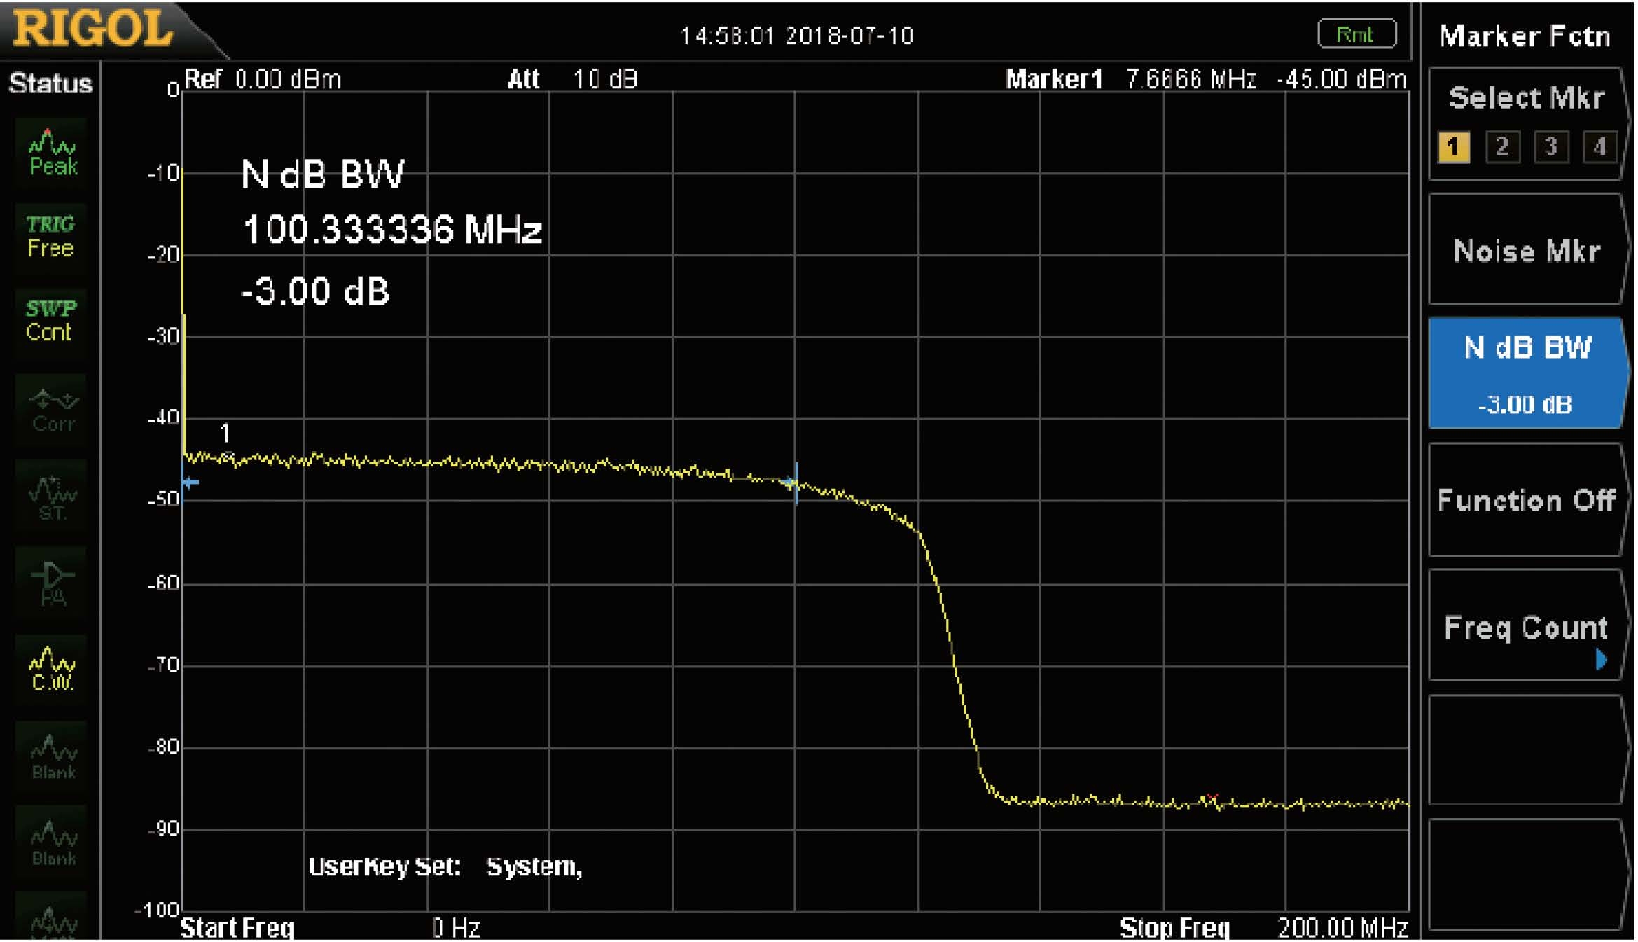Click the RIGOL logo
The image size is (1638, 942).
pyautogui.click(x=93, y=29)
